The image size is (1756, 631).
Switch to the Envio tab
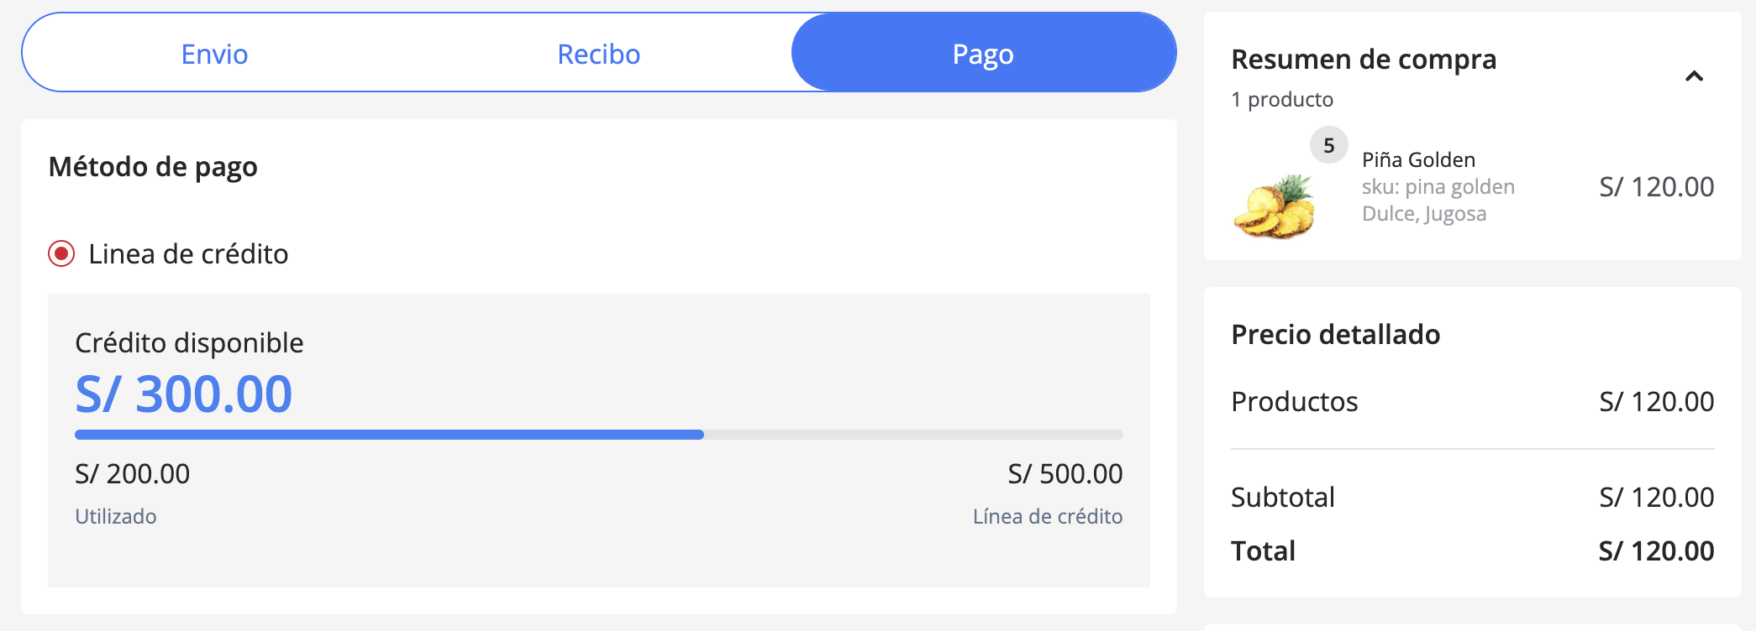pyautogui.click(x=214, y=55)
